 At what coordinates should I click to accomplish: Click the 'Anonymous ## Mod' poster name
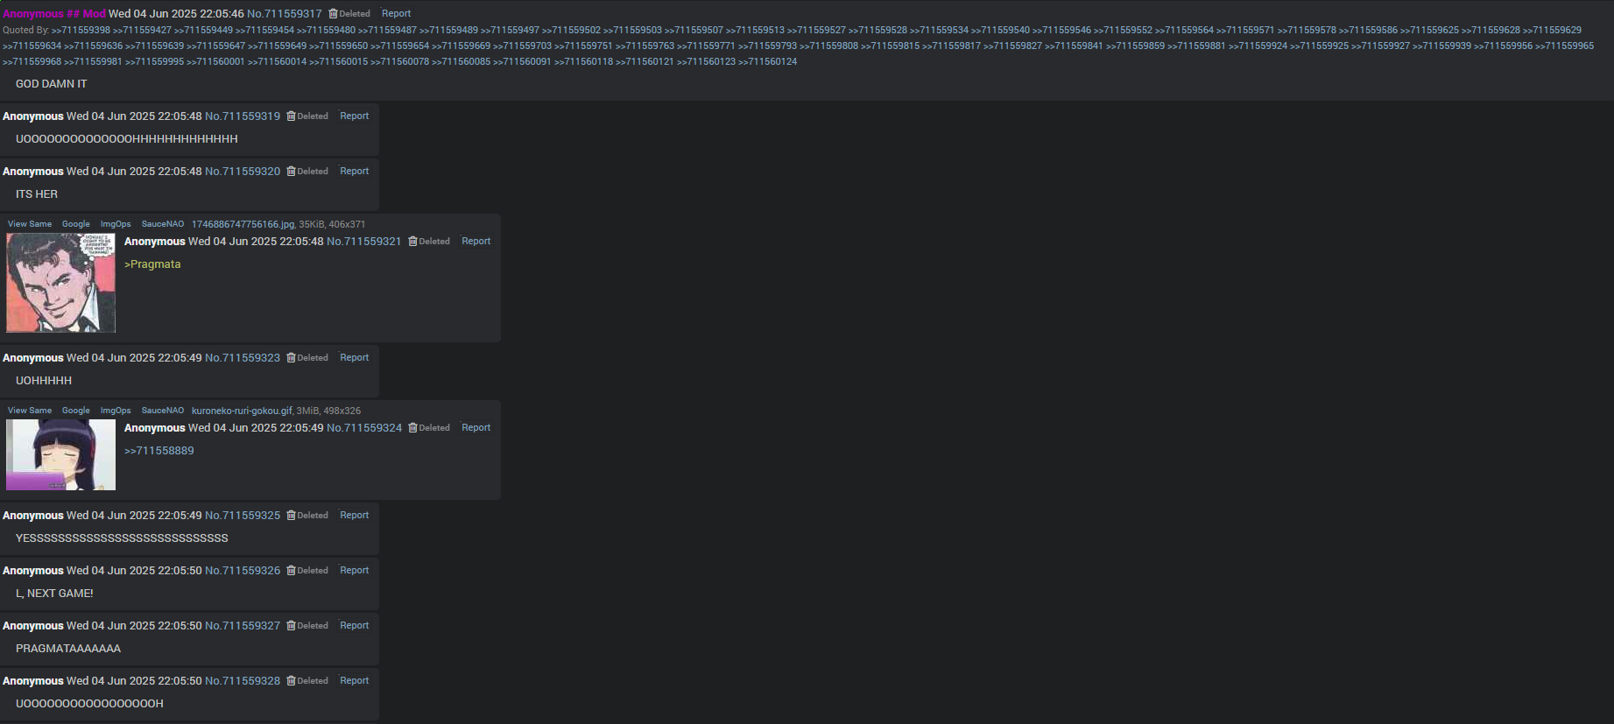tap(54, 14)
